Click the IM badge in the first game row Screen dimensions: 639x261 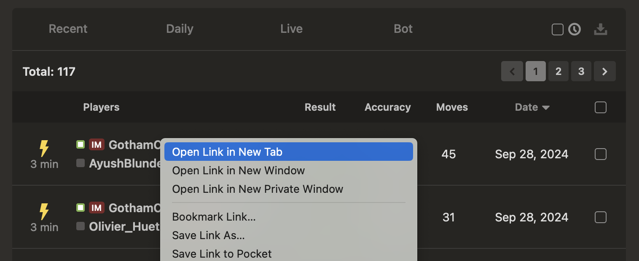tap(97, 145)
